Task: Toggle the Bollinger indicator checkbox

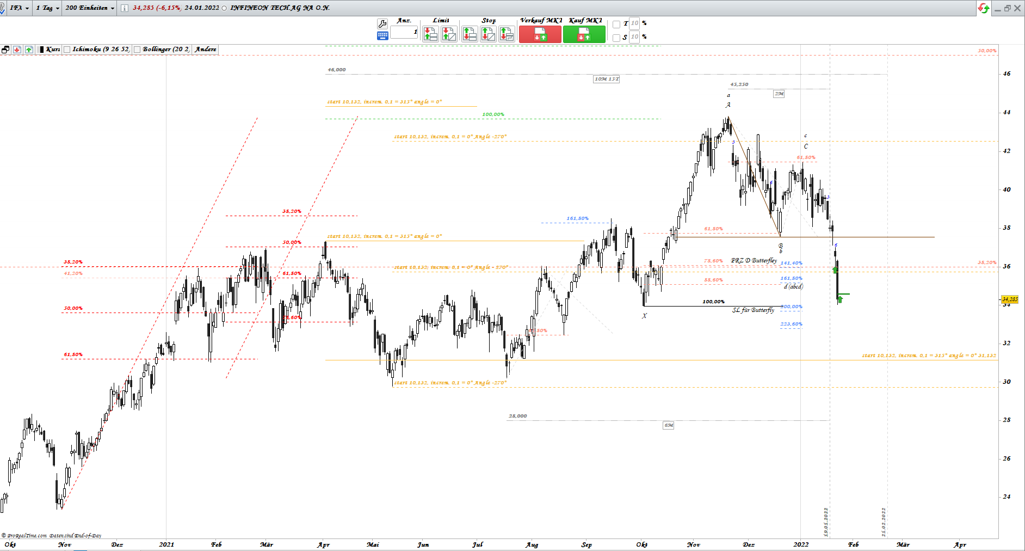Action: [x=137, y=50]
